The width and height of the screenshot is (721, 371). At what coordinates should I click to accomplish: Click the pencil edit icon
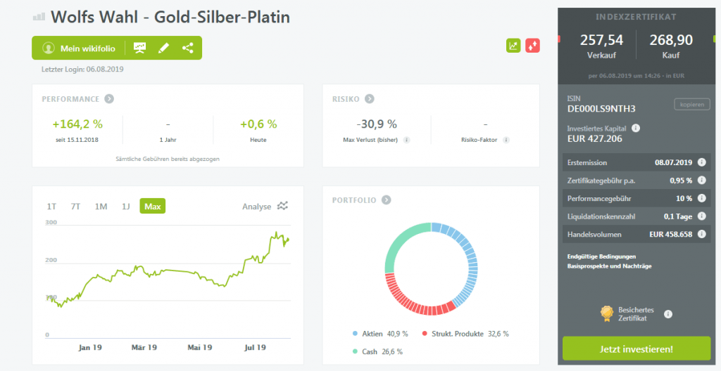(163, 48)
